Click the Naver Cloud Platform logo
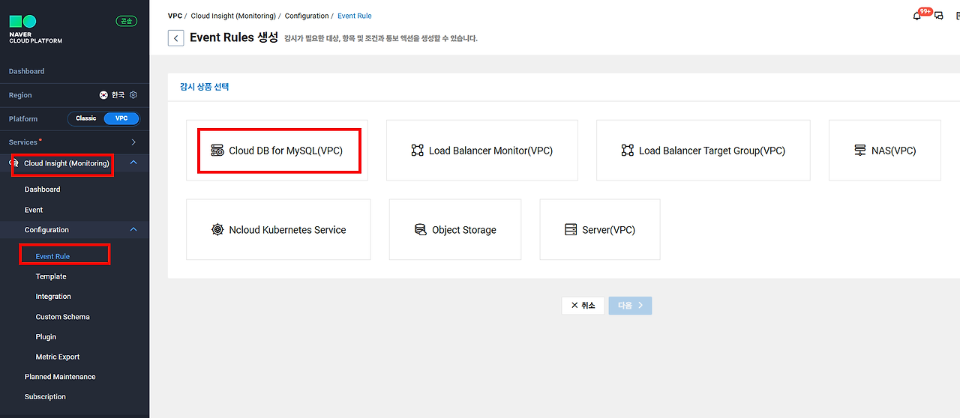The height and width of the screenshot is (418, 960). 35,28
